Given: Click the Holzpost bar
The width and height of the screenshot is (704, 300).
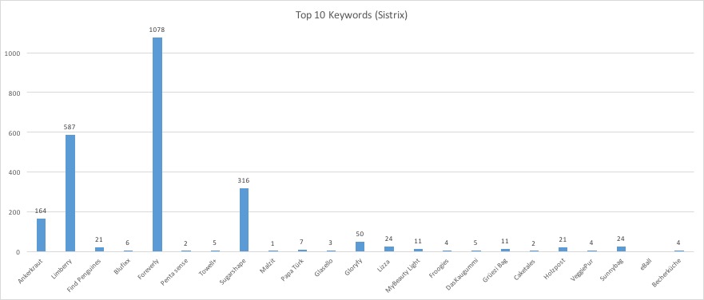Looking at the screenshot, I should 563,249.
